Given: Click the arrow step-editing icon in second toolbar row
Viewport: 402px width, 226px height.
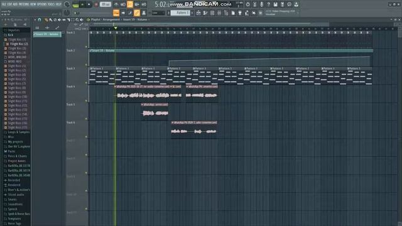Looking at the screenshot, I should 123,13.
